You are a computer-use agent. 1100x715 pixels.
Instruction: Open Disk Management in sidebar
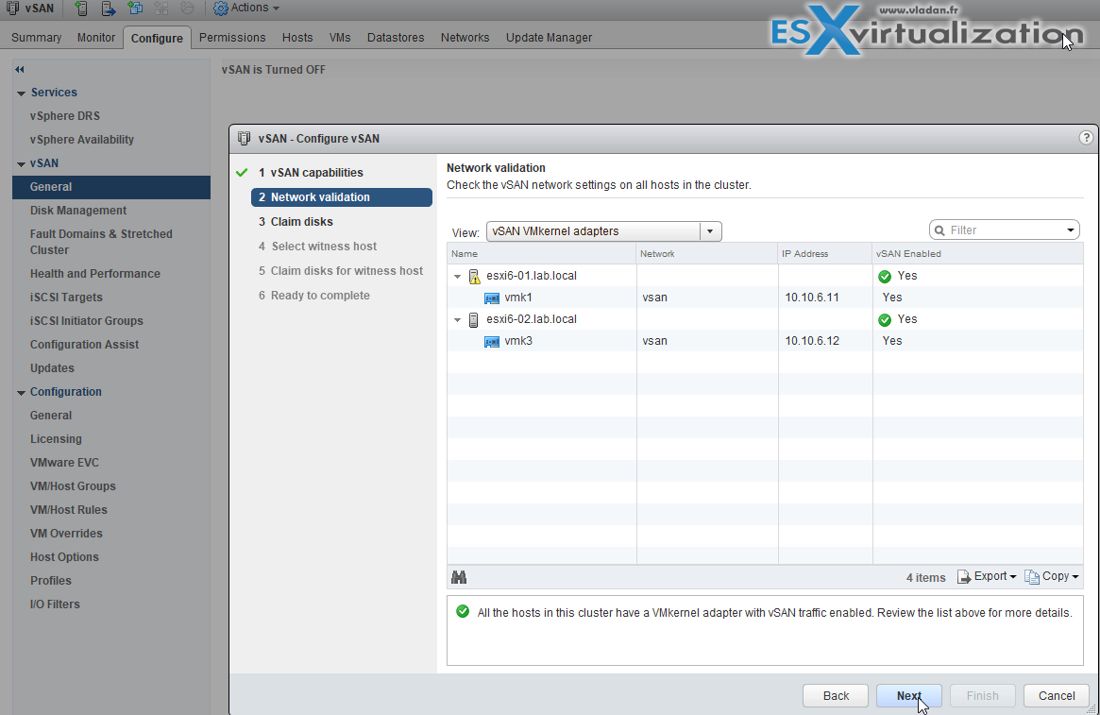77,211
